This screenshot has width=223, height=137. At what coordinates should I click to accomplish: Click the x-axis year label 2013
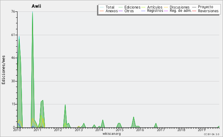click(79, 130)
